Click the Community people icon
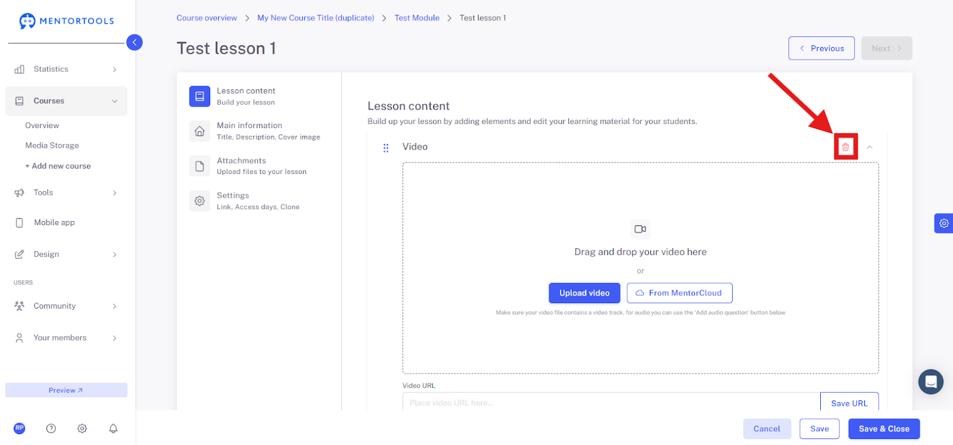Screen dimensions: 953x445 pyautogui.click(x=20, y=306)
